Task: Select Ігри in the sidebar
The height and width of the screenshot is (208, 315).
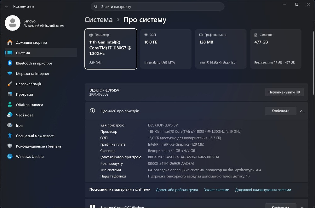Action: [41, 126]
